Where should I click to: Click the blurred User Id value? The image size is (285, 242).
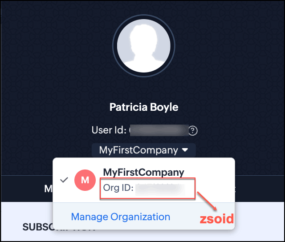[x=159, y=130]
